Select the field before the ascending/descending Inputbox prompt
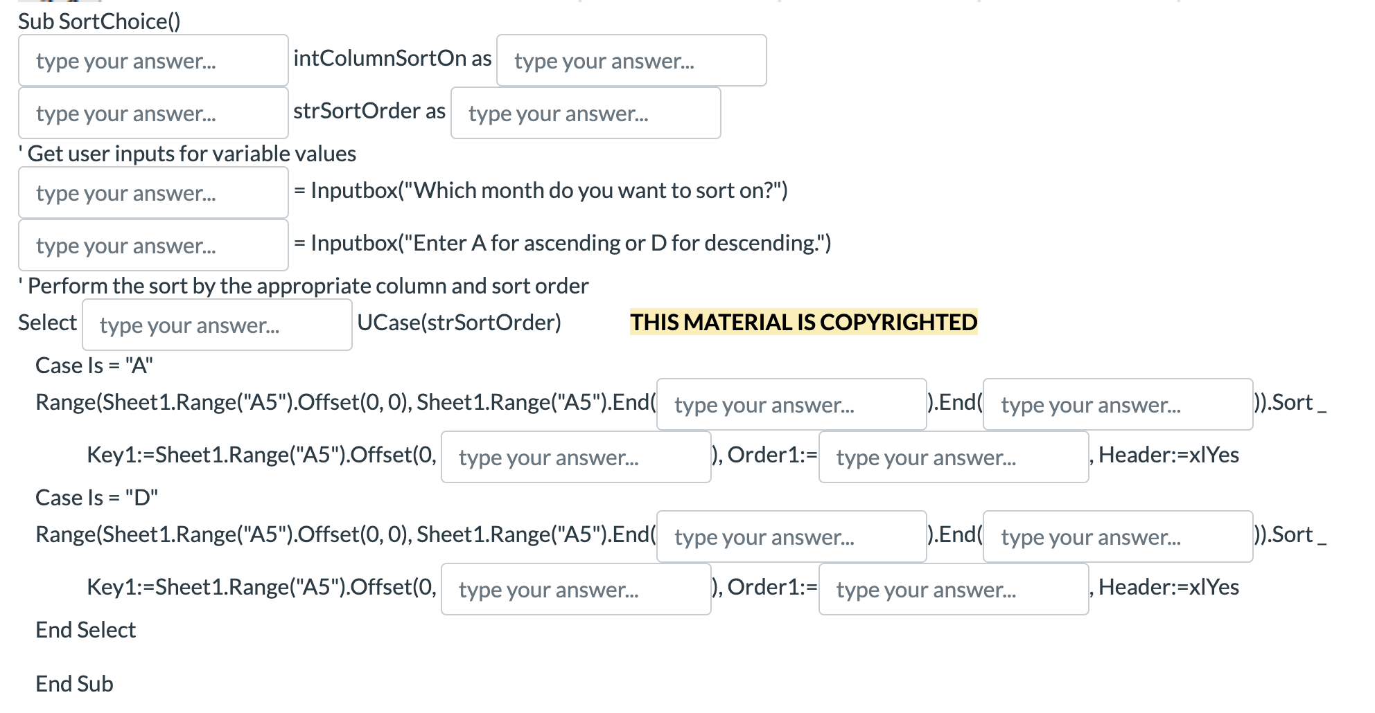The width and height of the screenshot is (1375, 713). click(x=152, y=245)
